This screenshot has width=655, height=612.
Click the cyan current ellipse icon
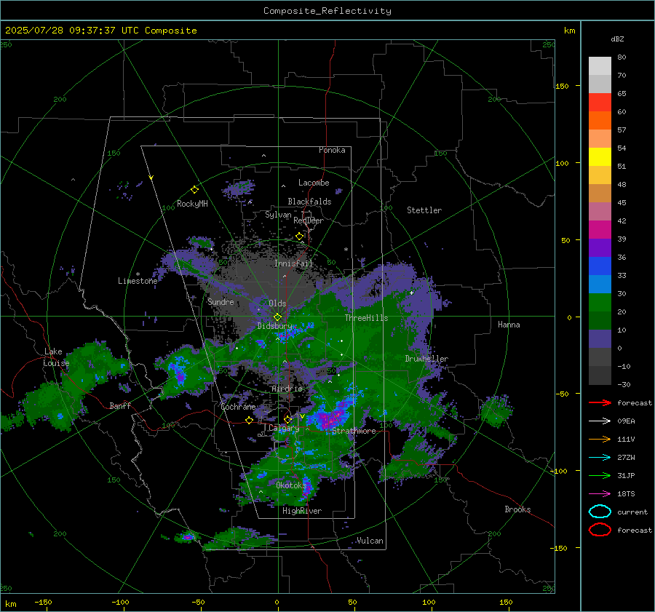pyautogui.click(x=600, y=512)
